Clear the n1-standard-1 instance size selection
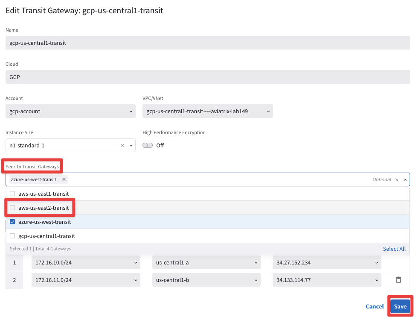 pos(122,146)
